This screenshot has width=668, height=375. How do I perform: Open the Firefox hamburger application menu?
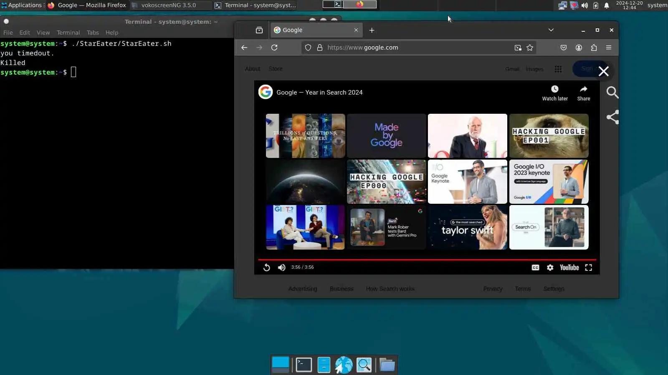(609, 47)
